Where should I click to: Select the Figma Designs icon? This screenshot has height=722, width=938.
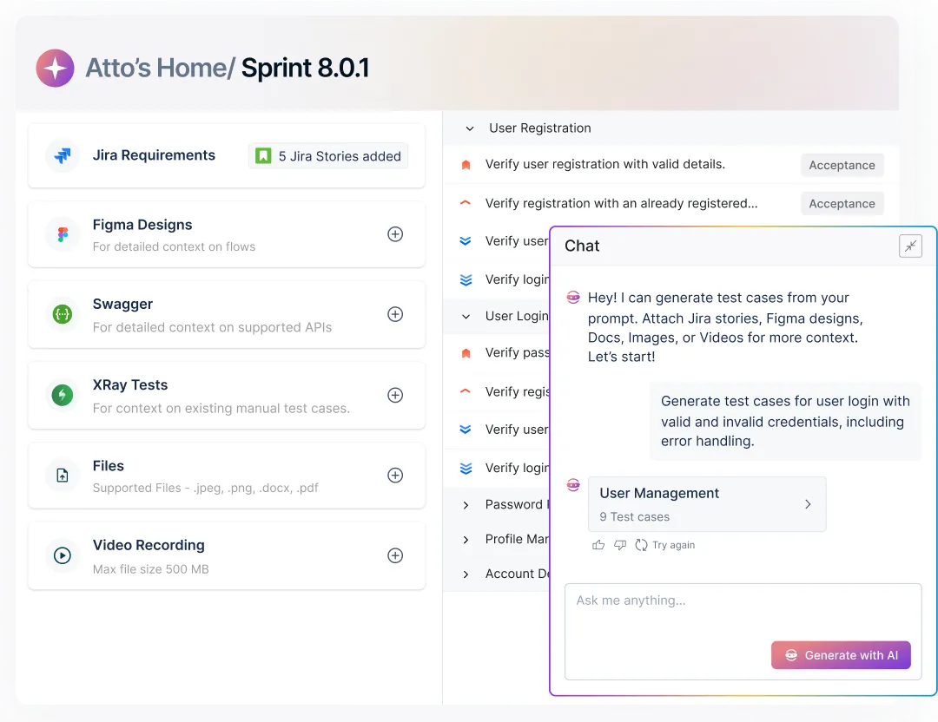[61, 233]
